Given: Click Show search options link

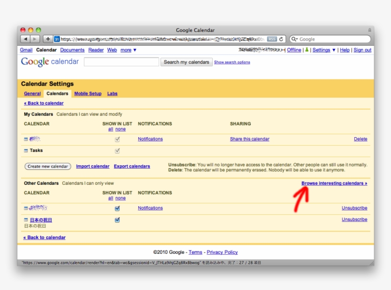Looking at the screenshot, I should [232, 62].
